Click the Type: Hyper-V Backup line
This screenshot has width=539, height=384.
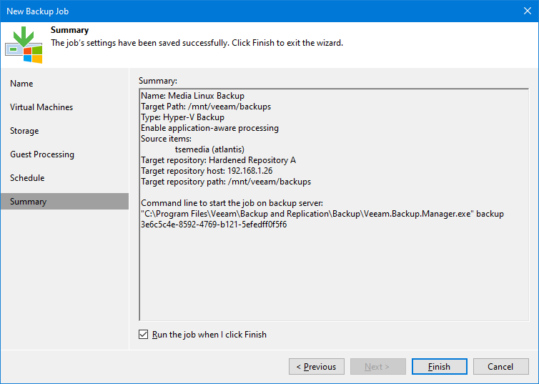point(182,117)
